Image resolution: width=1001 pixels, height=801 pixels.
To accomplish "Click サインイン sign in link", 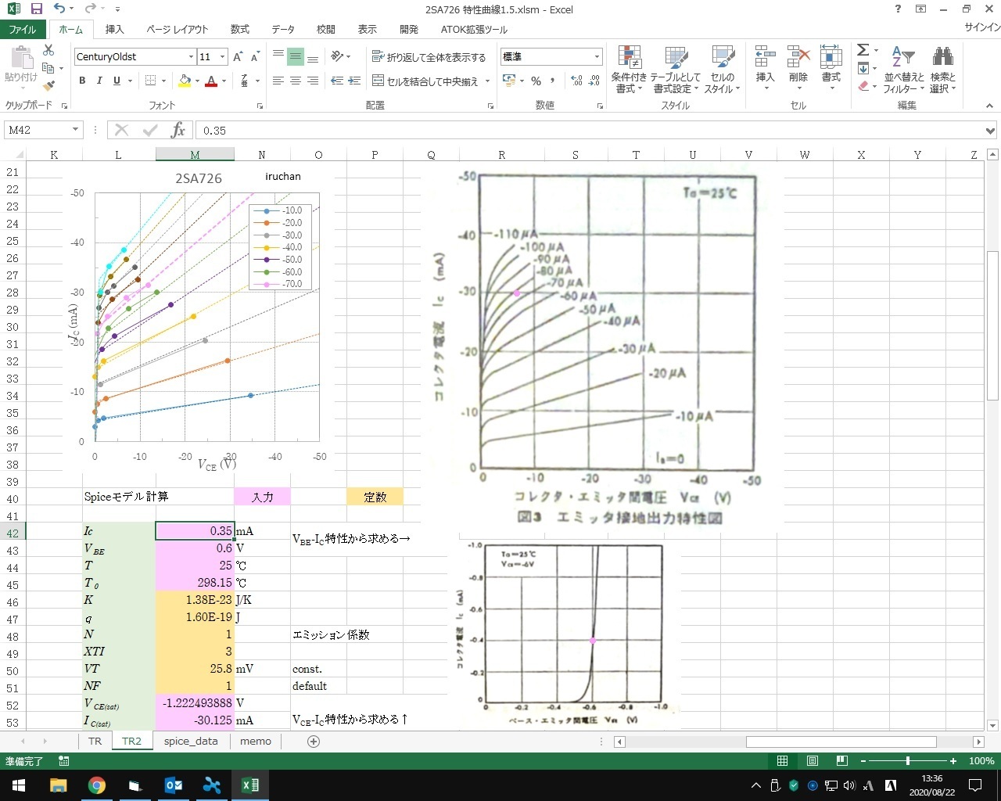I will click(x=982, y=27).
